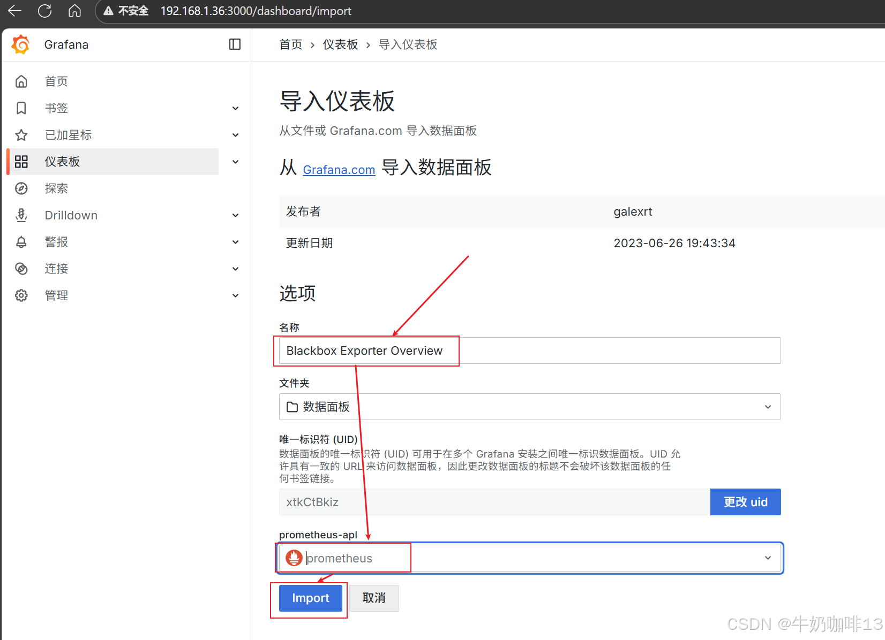Toggle the sidebar dock panel icon

[x=235, y=44]
